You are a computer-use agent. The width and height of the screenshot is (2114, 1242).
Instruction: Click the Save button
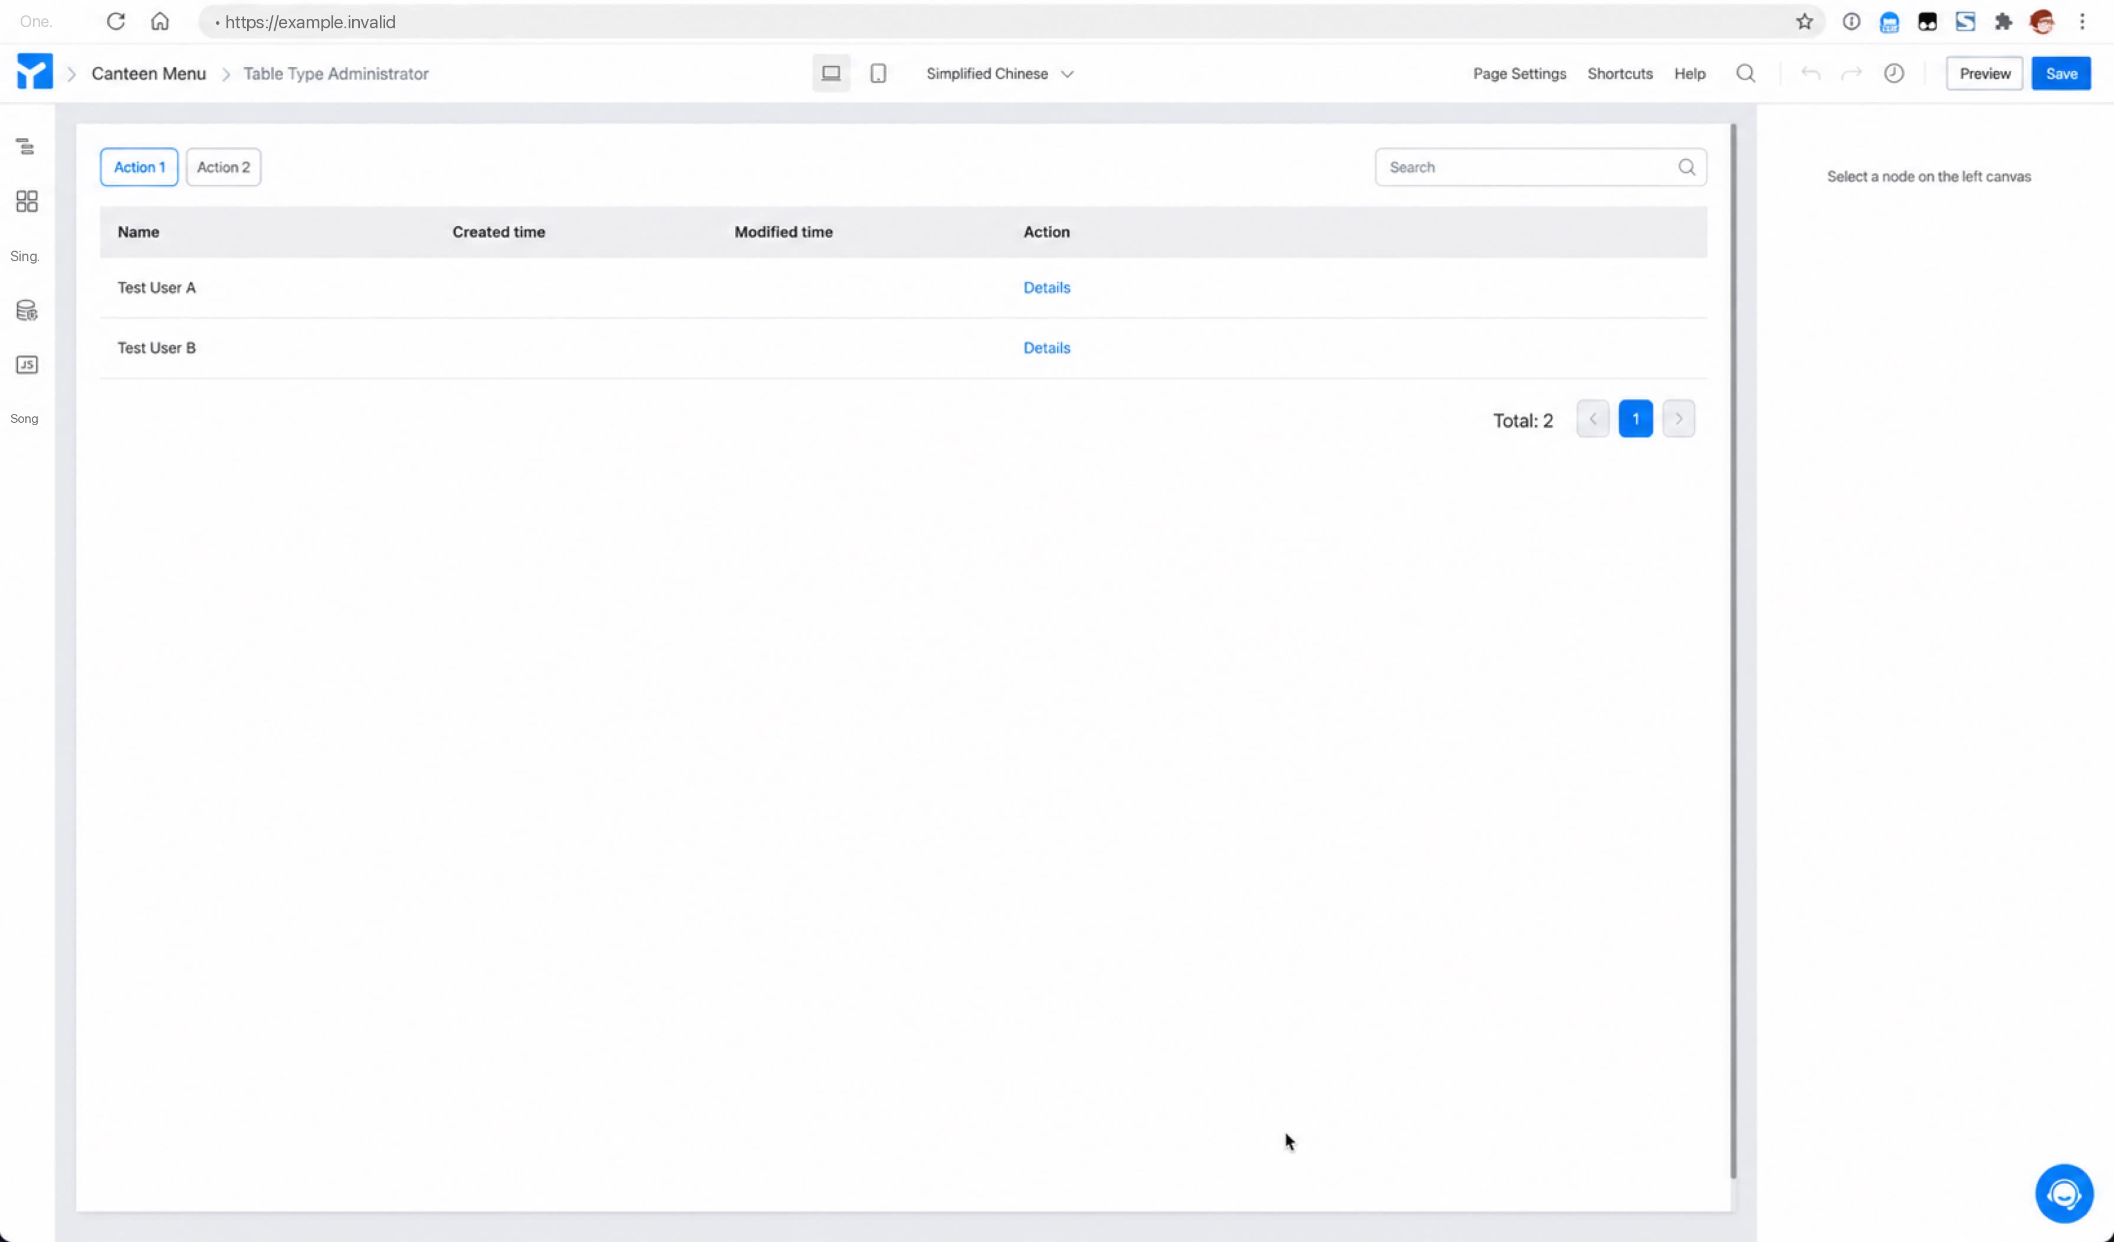(x=2060, y=74)
